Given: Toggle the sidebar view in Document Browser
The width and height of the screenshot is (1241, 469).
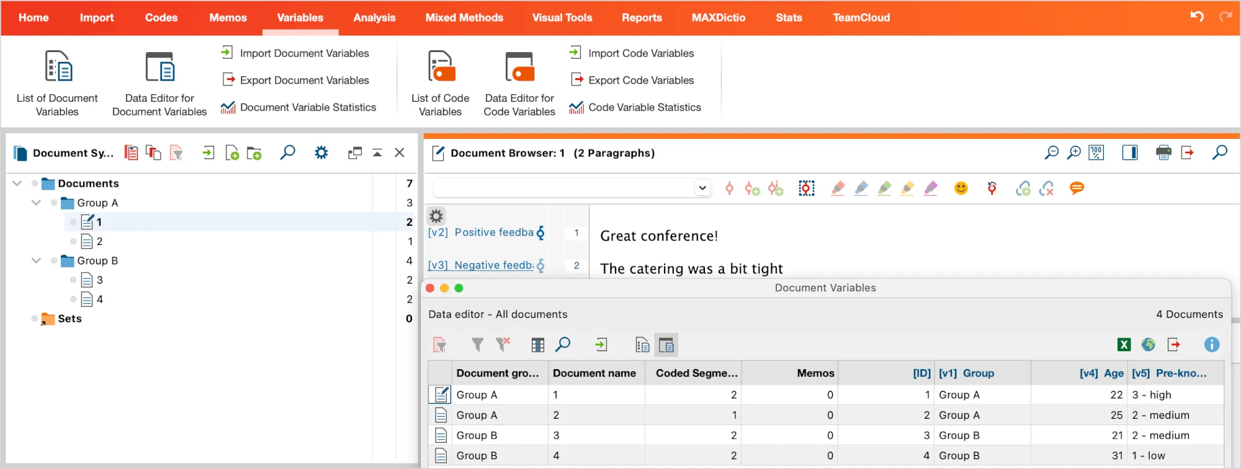Looking at the screenshot, I should pos(1130,153).
